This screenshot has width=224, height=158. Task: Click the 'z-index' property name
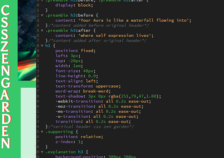pyautogui.click(x=64, y=142)
